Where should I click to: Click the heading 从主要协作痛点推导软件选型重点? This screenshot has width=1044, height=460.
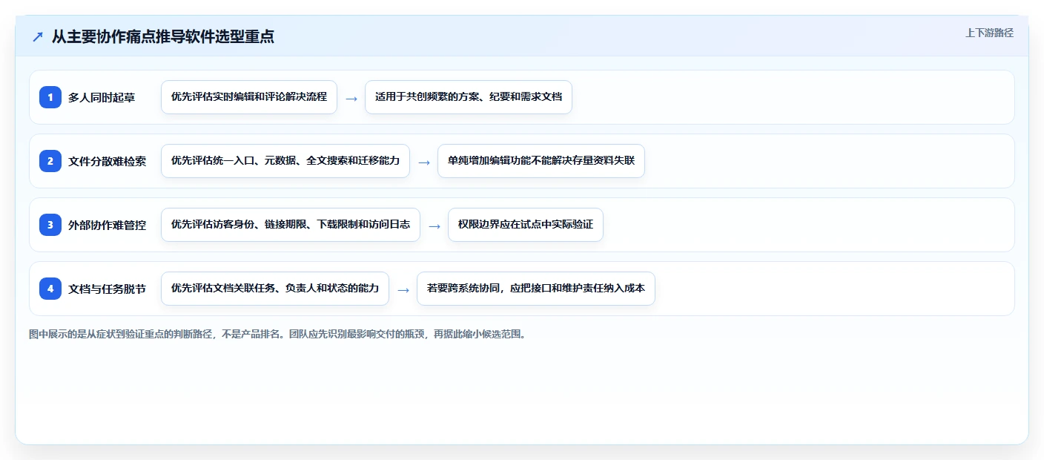coord(162,36)
